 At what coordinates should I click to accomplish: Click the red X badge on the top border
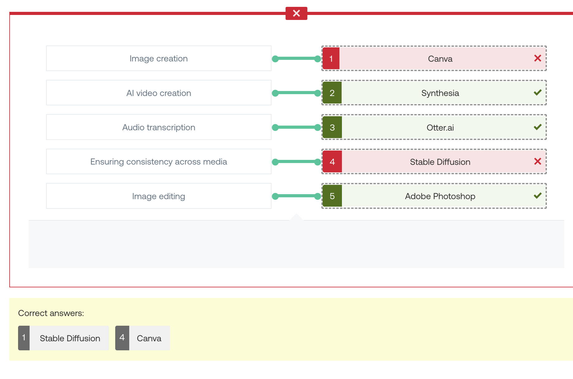296,13
